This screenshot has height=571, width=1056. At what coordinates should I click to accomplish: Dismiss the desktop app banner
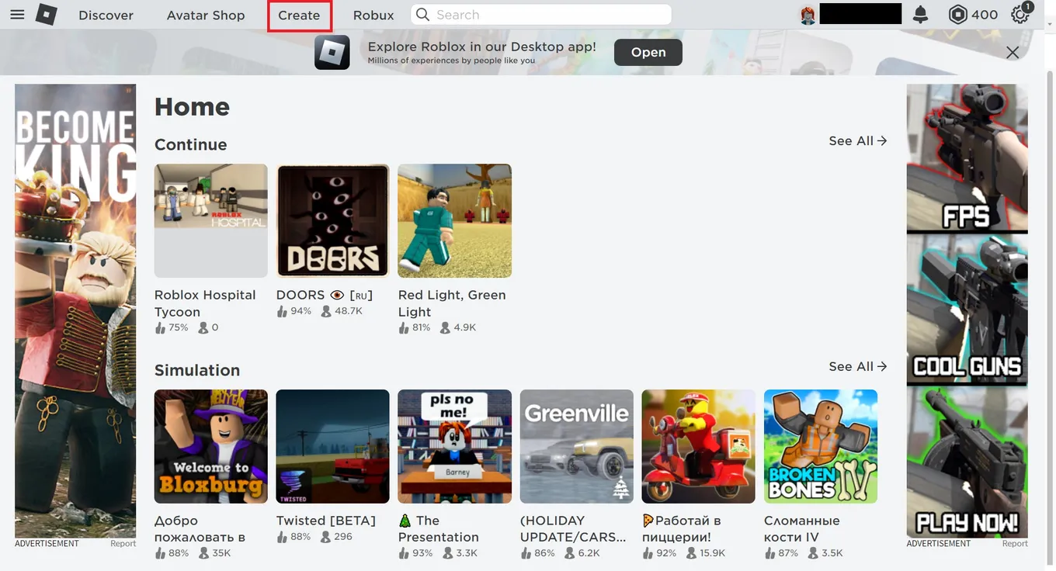point(1013,53)
